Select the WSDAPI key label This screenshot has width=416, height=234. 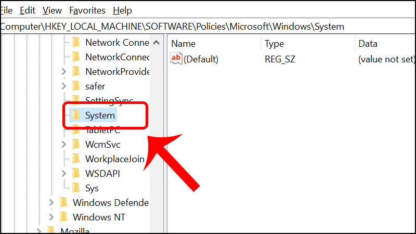[x=102, y=174]
